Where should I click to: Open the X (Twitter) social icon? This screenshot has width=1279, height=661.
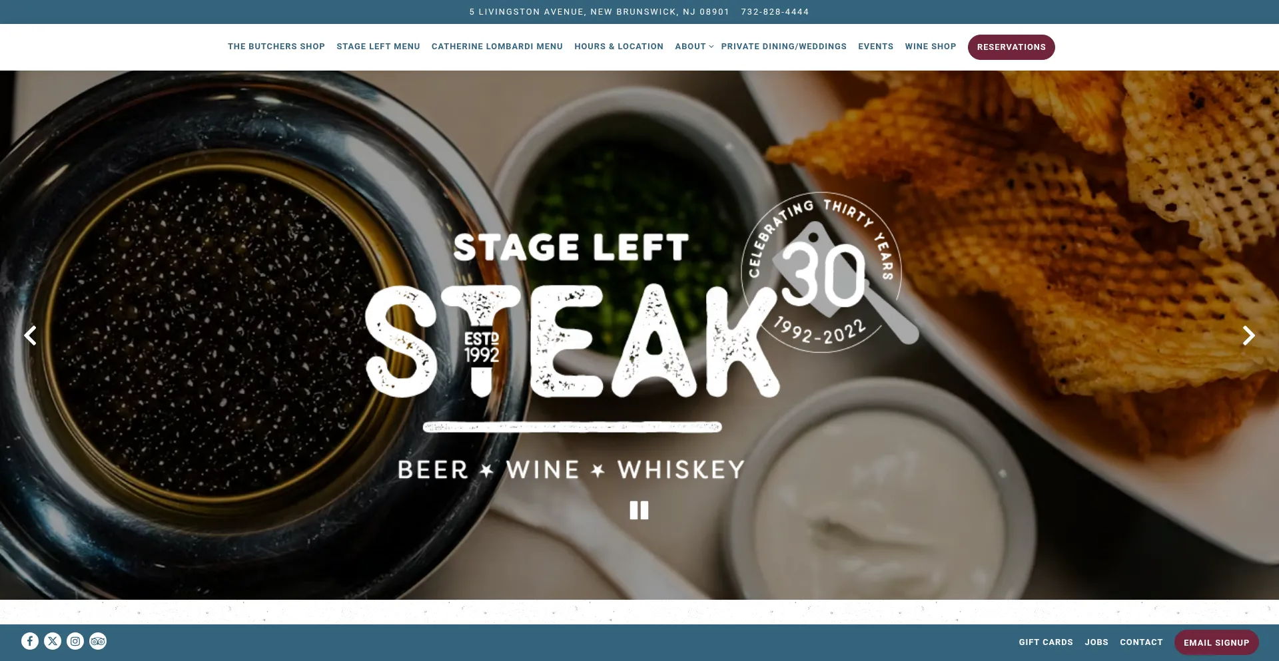click(x=53, y=641)
